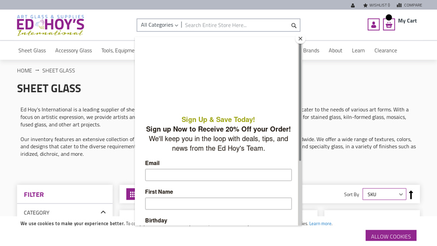The width and height of the screenshot is (437, 246).
Task: Open the shopping cart basket icon
Action: click(x=389, y=25)
